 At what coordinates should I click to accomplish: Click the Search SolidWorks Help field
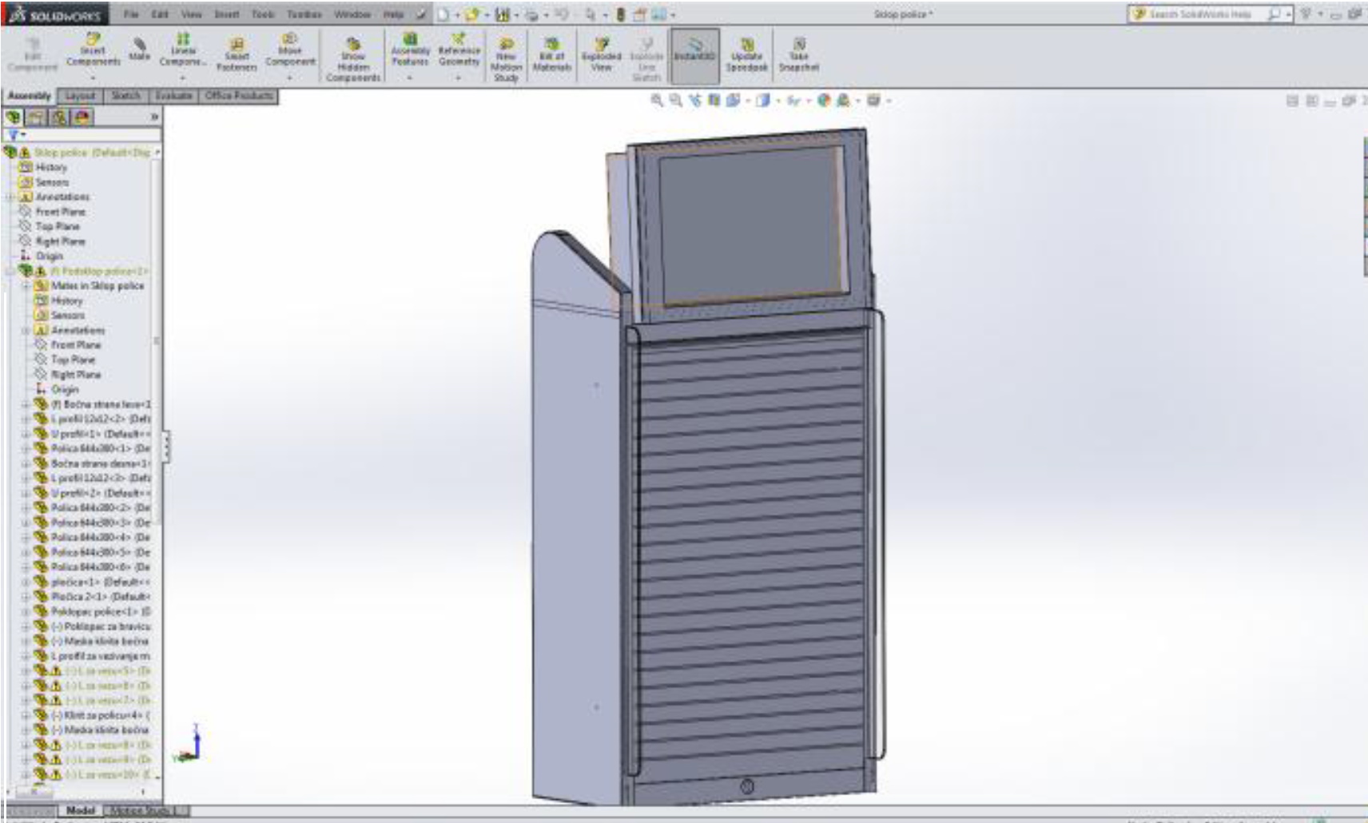click(1199, 14)
